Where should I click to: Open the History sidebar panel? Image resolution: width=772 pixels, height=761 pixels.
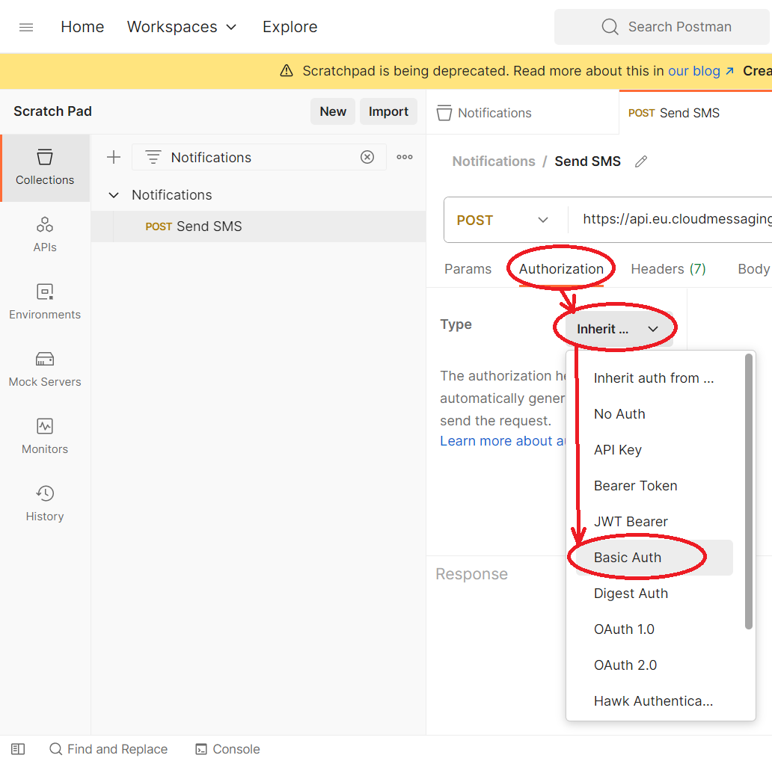[x=45, y=504]
